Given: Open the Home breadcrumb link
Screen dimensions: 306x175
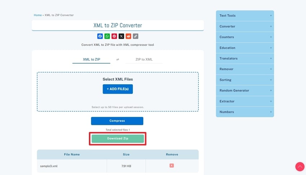Looking at the screenshot, I should (x=38, y=15).
